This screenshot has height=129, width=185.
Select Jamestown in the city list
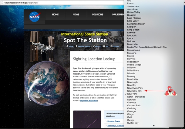(x=133, y=6)
